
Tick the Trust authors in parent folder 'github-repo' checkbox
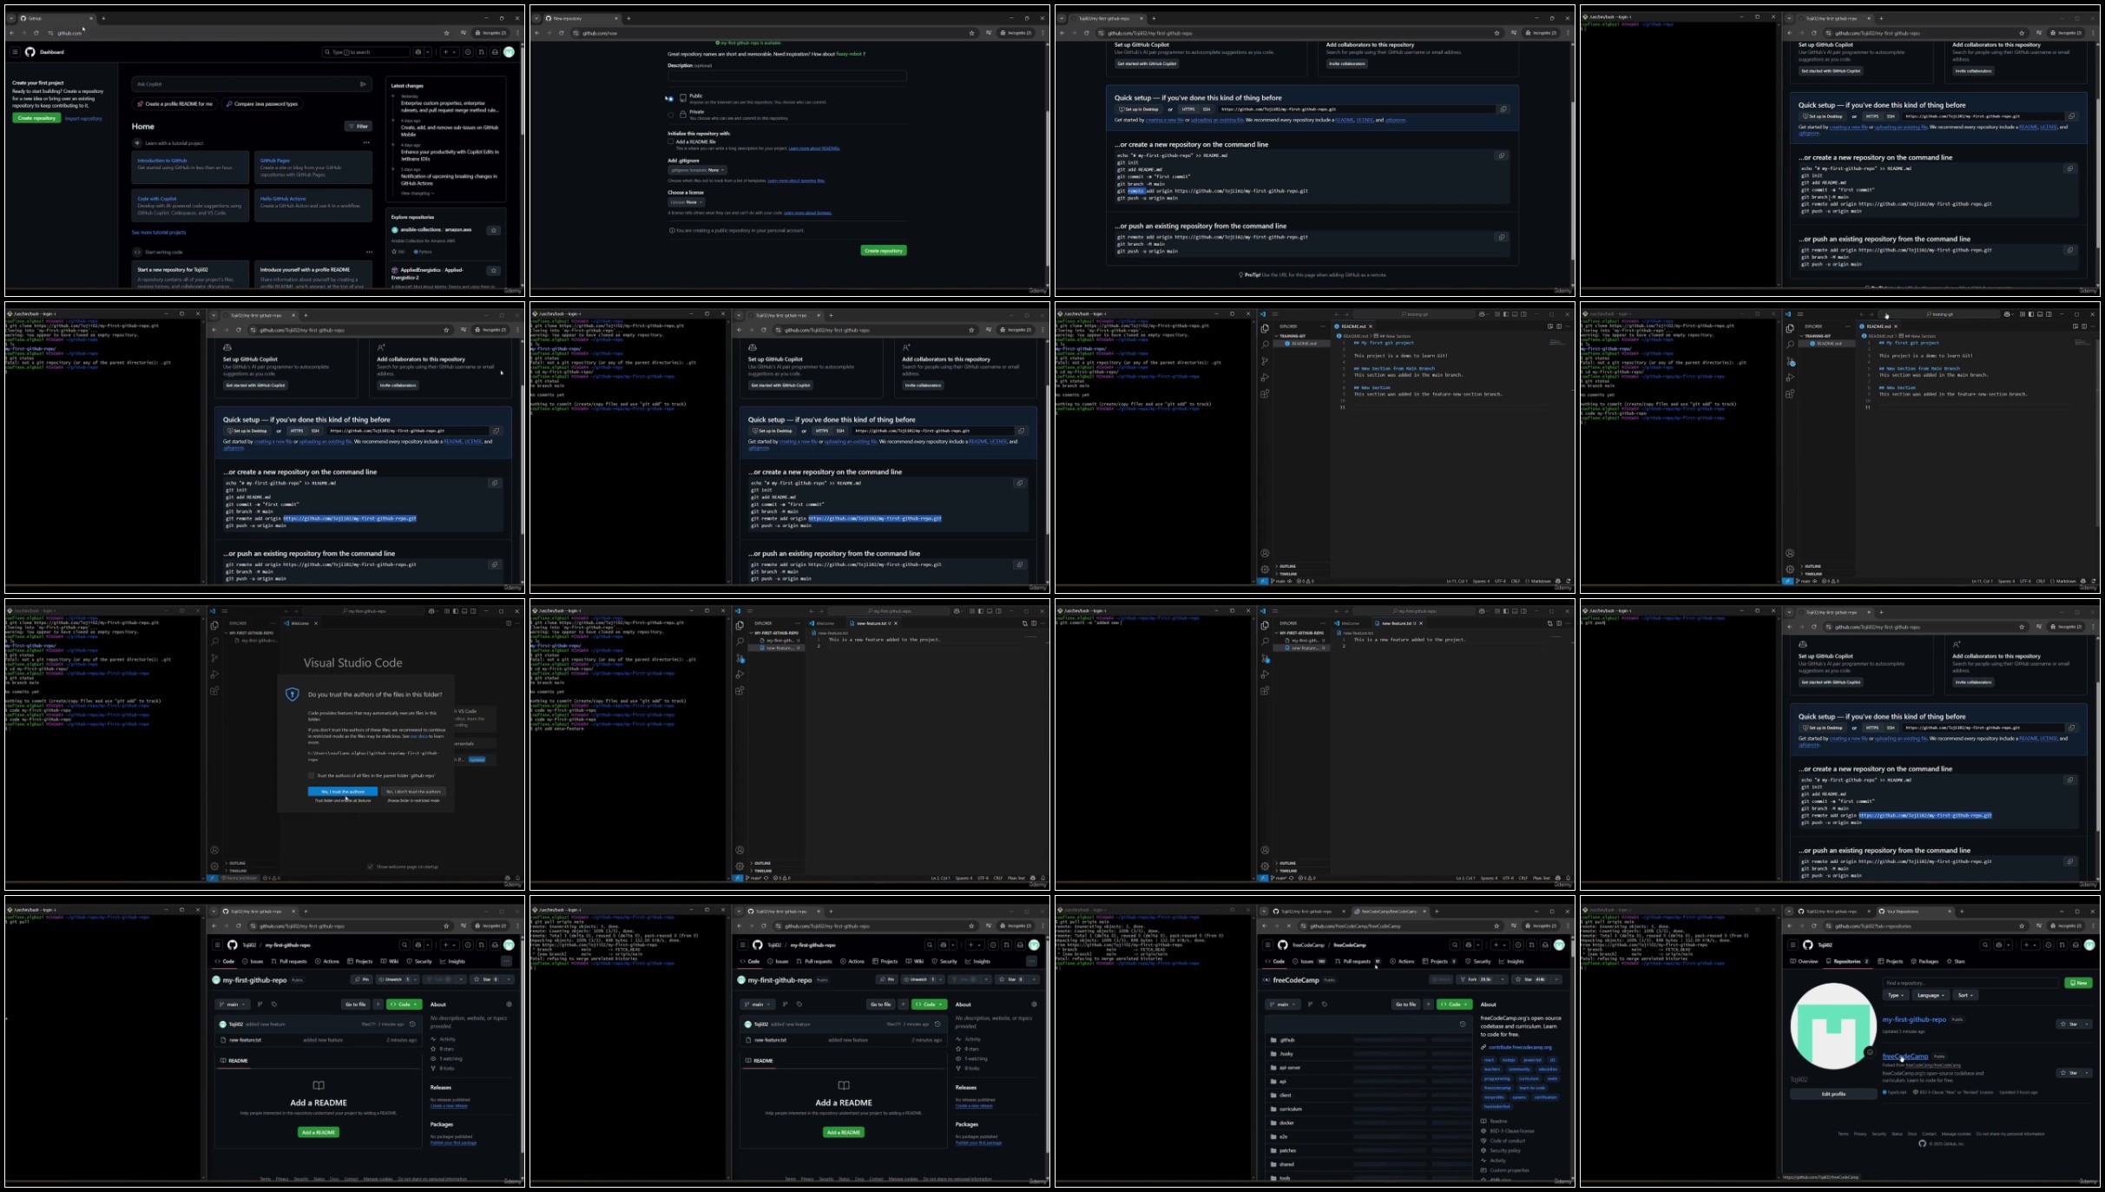click(311, 775)
